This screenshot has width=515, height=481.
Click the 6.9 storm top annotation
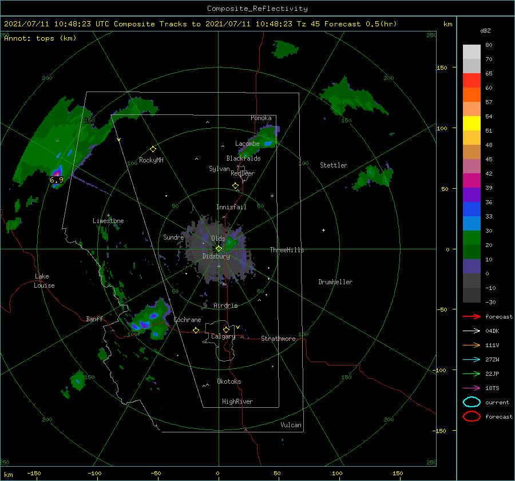pos(57,180)
